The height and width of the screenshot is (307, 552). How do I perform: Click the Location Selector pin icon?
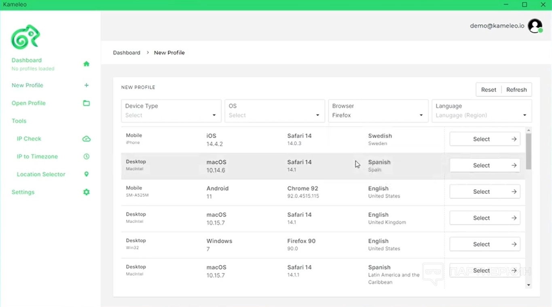click(x=86, y=174)
